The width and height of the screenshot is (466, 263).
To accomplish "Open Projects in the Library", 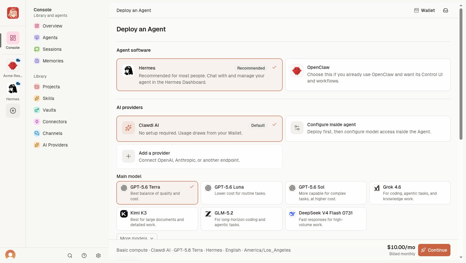I will tap(67, 87).
